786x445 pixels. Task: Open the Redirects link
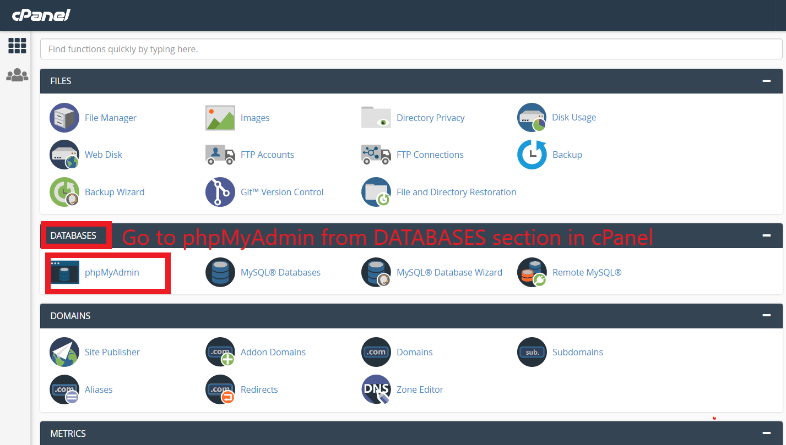coord(259,389)
